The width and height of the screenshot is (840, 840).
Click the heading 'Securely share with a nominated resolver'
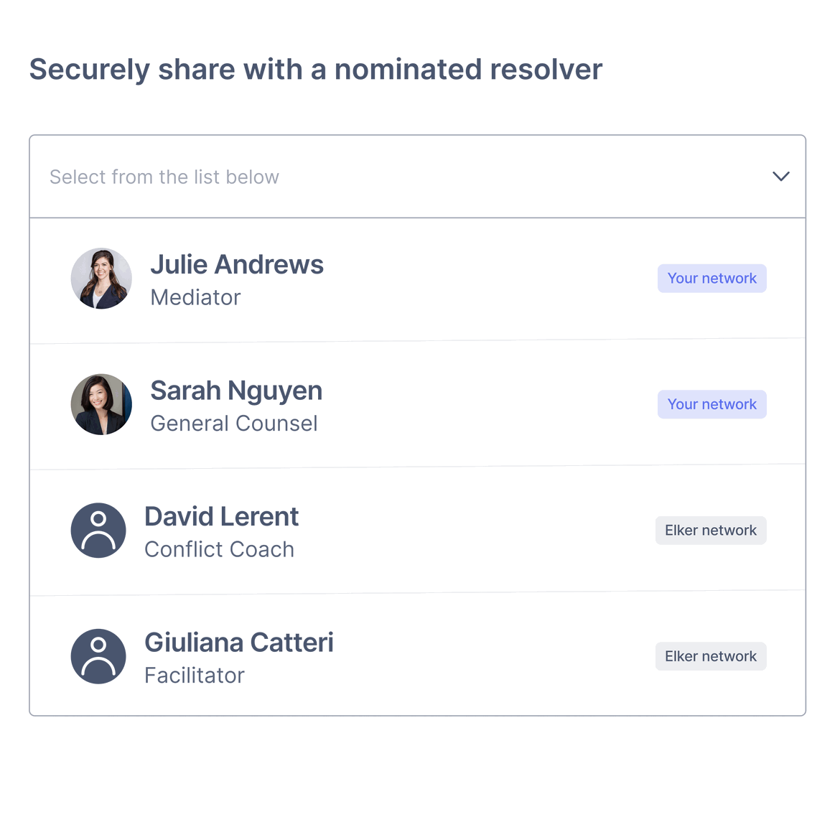point(316,69)
